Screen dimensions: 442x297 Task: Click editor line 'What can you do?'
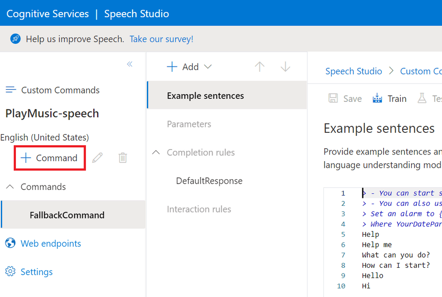396,255
